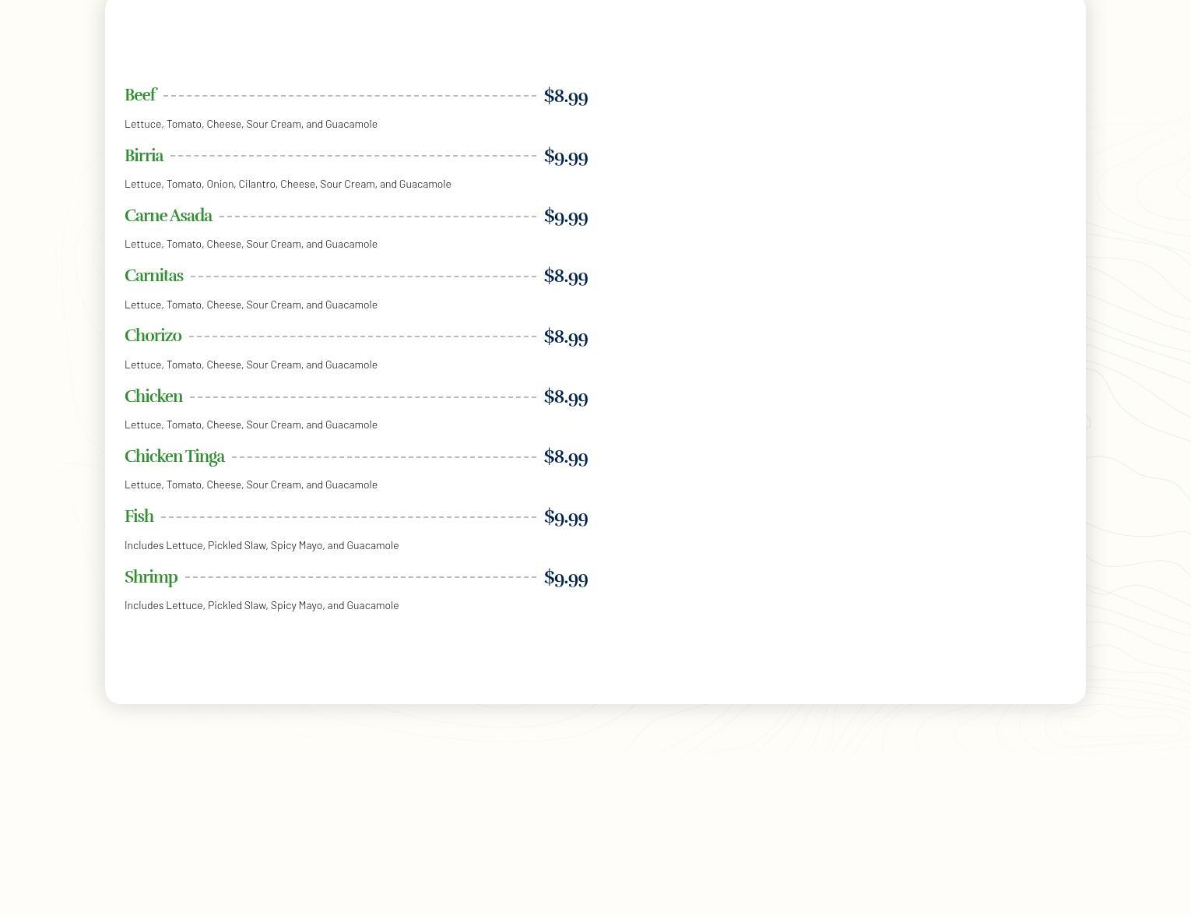The height and width of the screenshot is (916, 1191).
Task: Click the Chorizo menu item title
Action: click(x=153, y=336)
